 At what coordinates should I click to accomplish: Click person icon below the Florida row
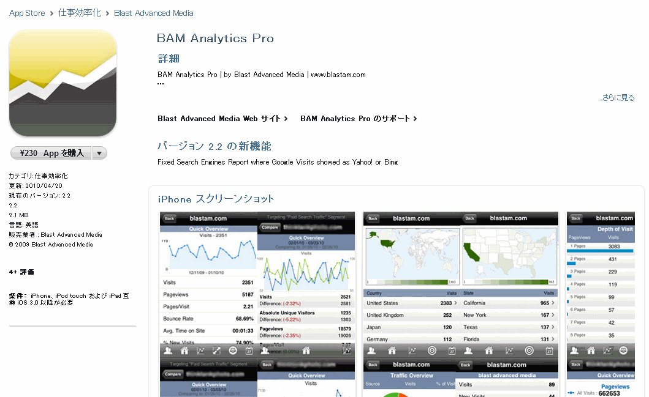click(x=469, y=351)
